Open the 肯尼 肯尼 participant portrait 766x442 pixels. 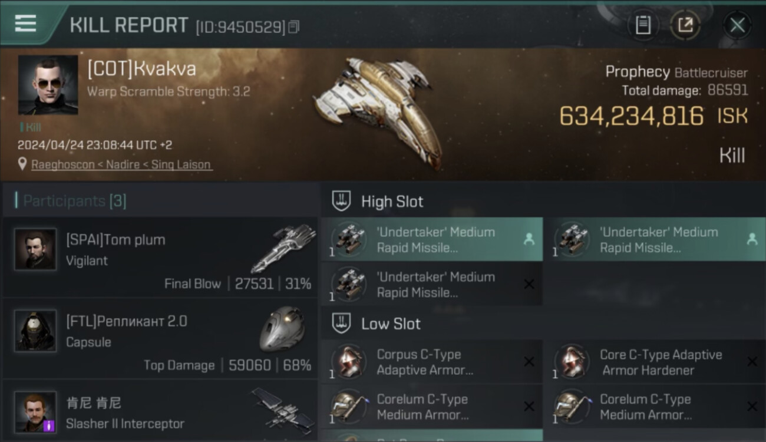35,412
